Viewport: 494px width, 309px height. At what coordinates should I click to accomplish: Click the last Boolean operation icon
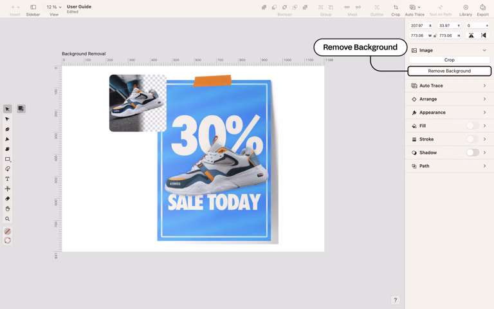[x=305, y=7]
